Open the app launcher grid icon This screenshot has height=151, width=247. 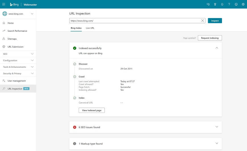pos(4,4)
